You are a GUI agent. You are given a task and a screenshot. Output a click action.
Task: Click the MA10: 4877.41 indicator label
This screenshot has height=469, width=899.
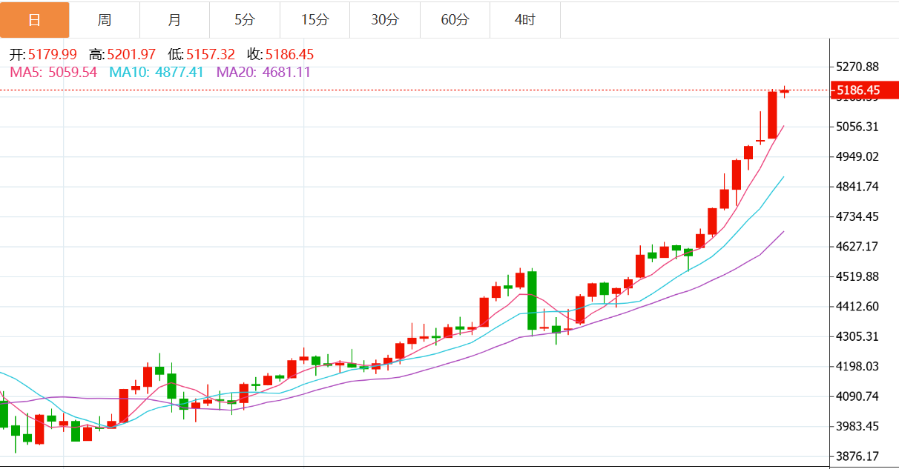click(x=157, y=72)
